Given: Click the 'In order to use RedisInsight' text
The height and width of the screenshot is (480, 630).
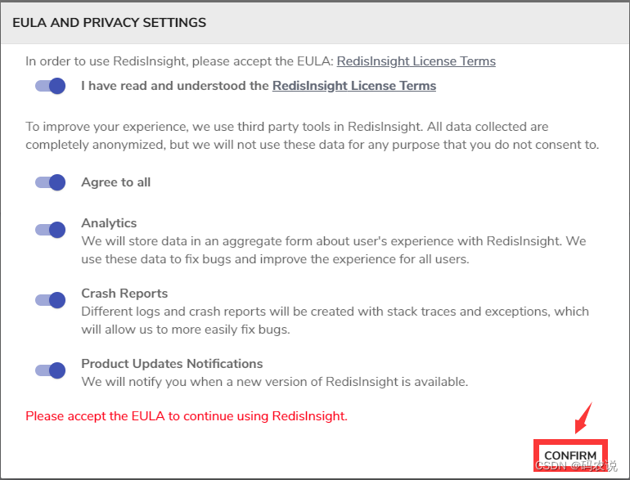Looking at the screenshot, I should 180,61.
